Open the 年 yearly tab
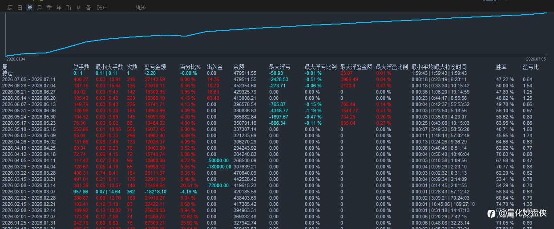Screen dimensions: 554x229 coord(59,8)
